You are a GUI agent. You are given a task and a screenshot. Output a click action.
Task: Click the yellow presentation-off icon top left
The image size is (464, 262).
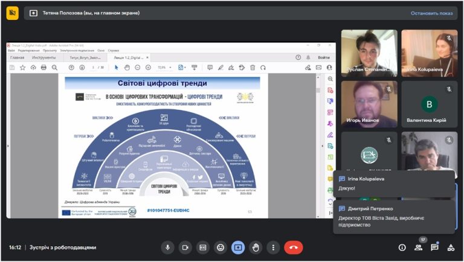13,13
